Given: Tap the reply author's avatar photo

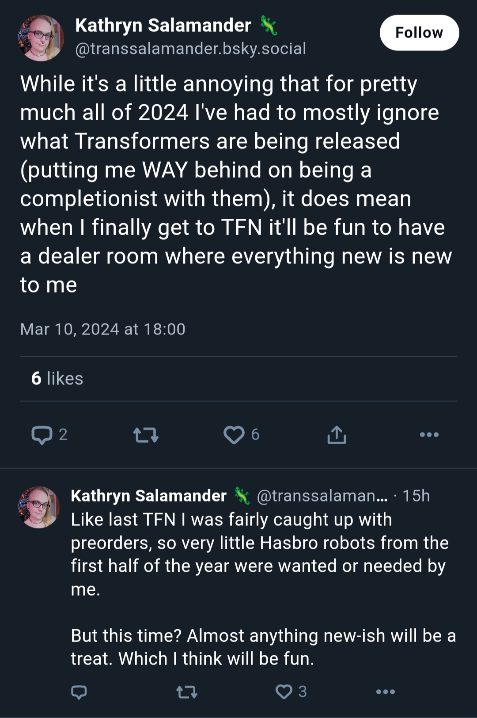Looking at the screenshot, I should click(38, 507).
